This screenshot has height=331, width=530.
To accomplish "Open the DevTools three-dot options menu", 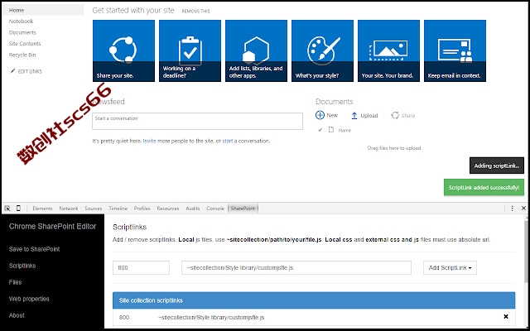I will point(512,209).
